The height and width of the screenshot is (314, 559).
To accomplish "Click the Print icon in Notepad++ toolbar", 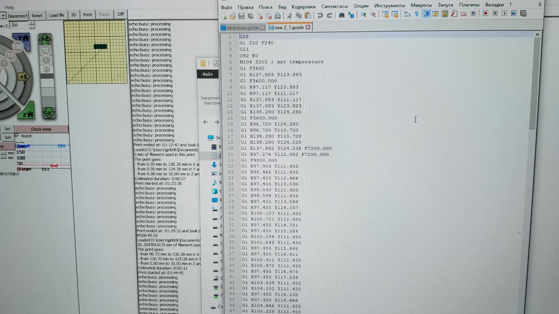I will [277, 16].
